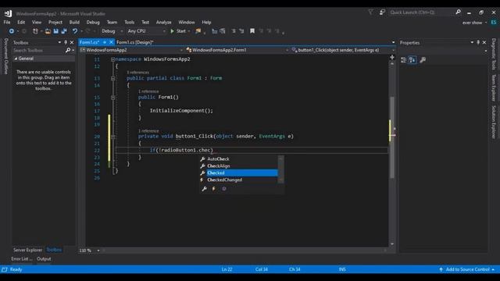This screenshot has height=281, width=500.
Task: Close the Form1.cs tab
Action: pyautogui.click(x=111, y=42)
